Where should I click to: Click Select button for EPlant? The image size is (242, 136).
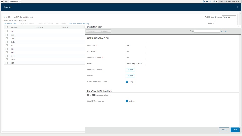130,76
